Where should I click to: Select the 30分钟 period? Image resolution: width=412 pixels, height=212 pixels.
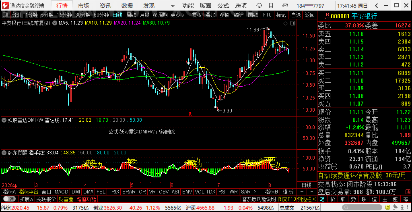[x=83, y=15]
